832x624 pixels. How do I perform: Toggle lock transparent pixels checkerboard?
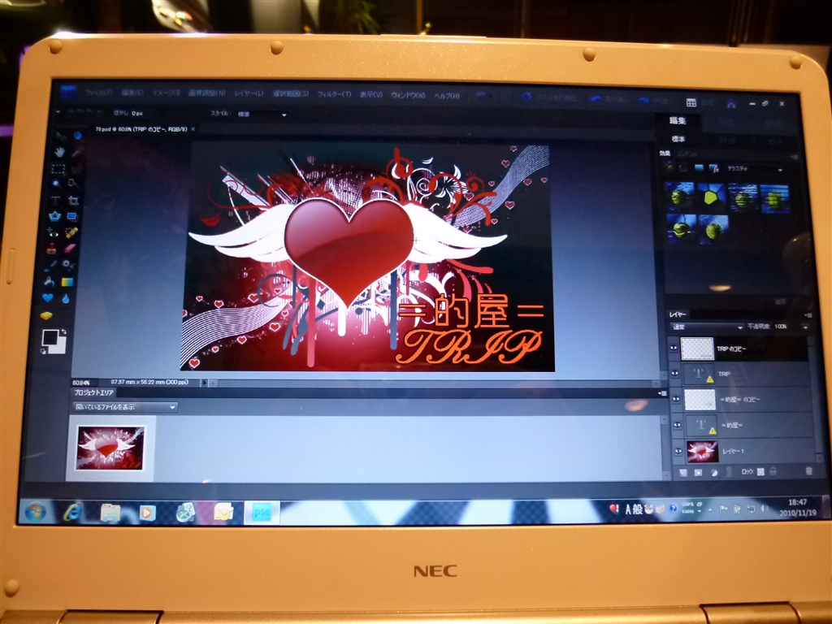click(760, 472)
